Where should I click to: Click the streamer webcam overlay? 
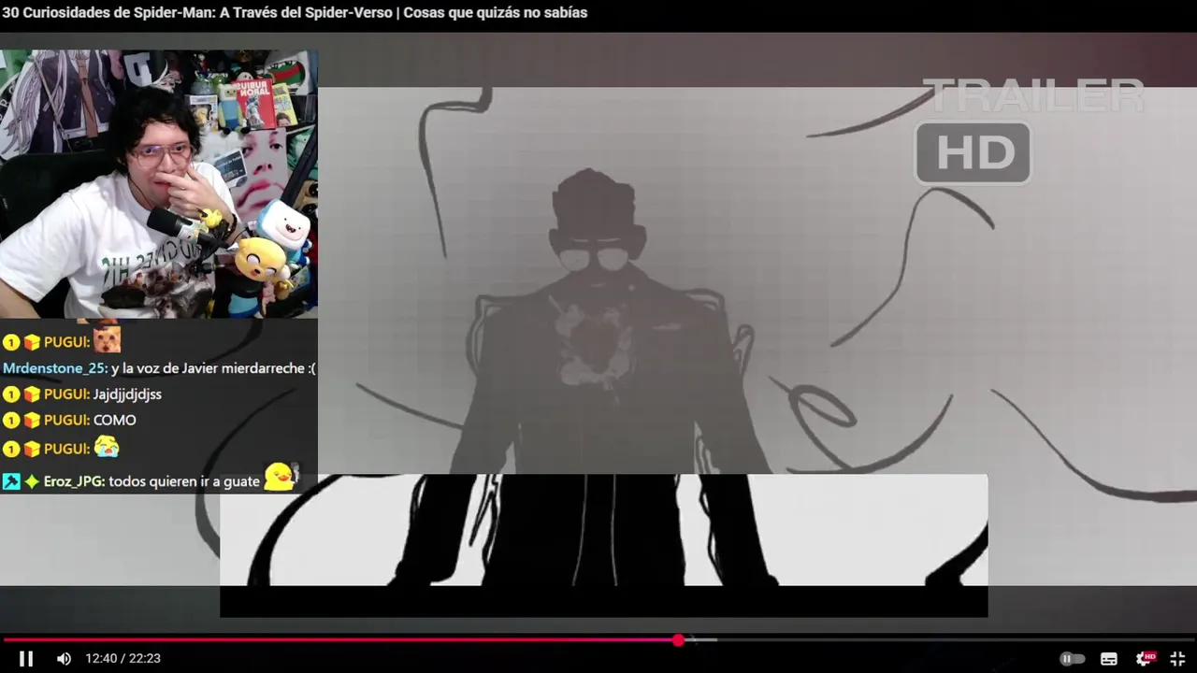[x=159, y=184]
